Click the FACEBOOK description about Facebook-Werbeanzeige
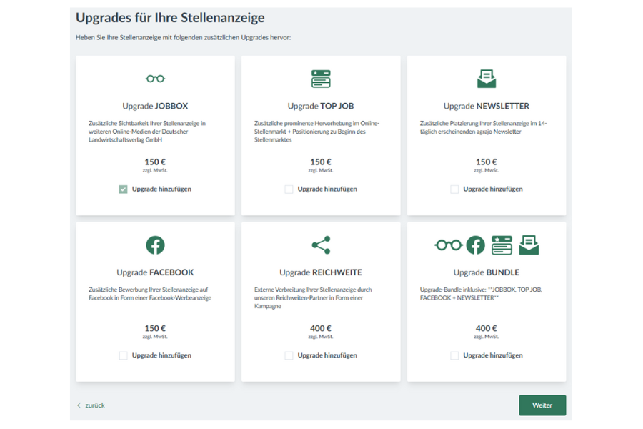The width and height of the screenshot is (643, 429). [x=150, y=294]
